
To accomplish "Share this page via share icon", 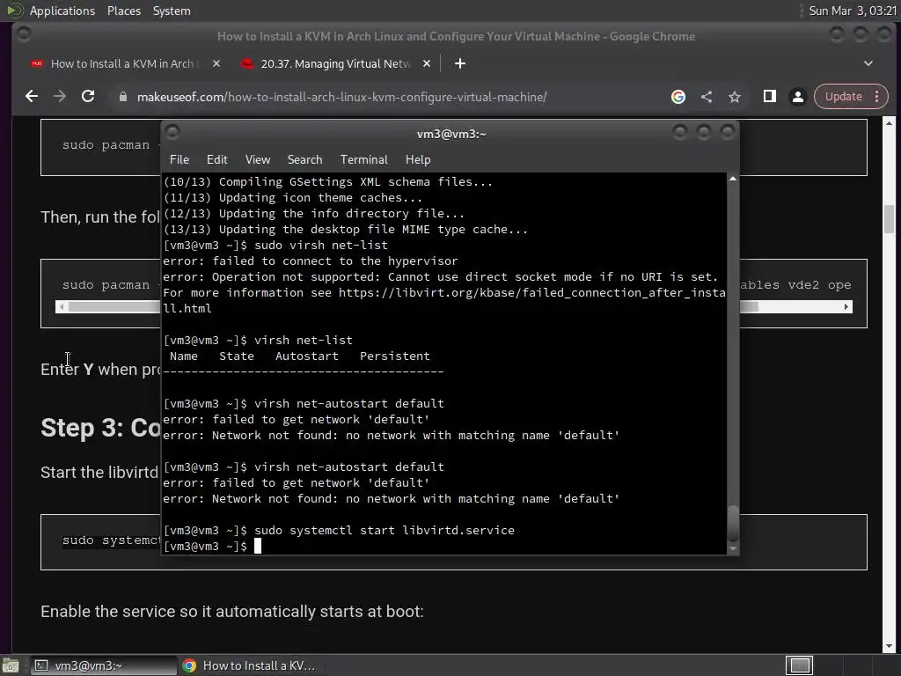I will (x=707, y=97).
